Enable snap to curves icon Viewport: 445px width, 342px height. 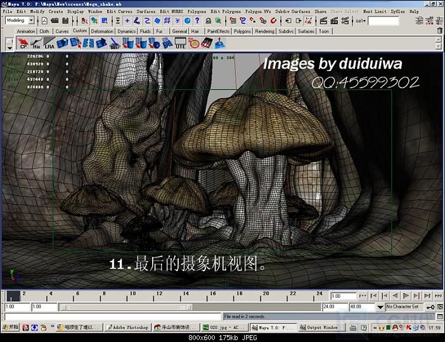click(x=243, y=21)
